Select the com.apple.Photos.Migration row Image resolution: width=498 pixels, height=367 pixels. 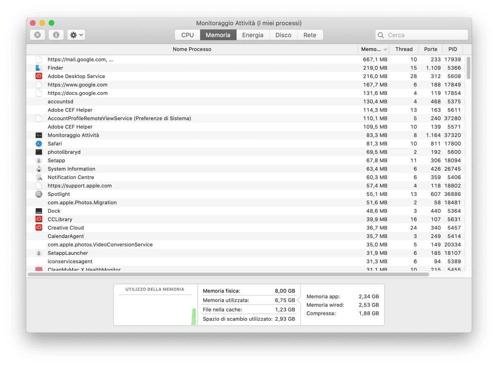246,203
